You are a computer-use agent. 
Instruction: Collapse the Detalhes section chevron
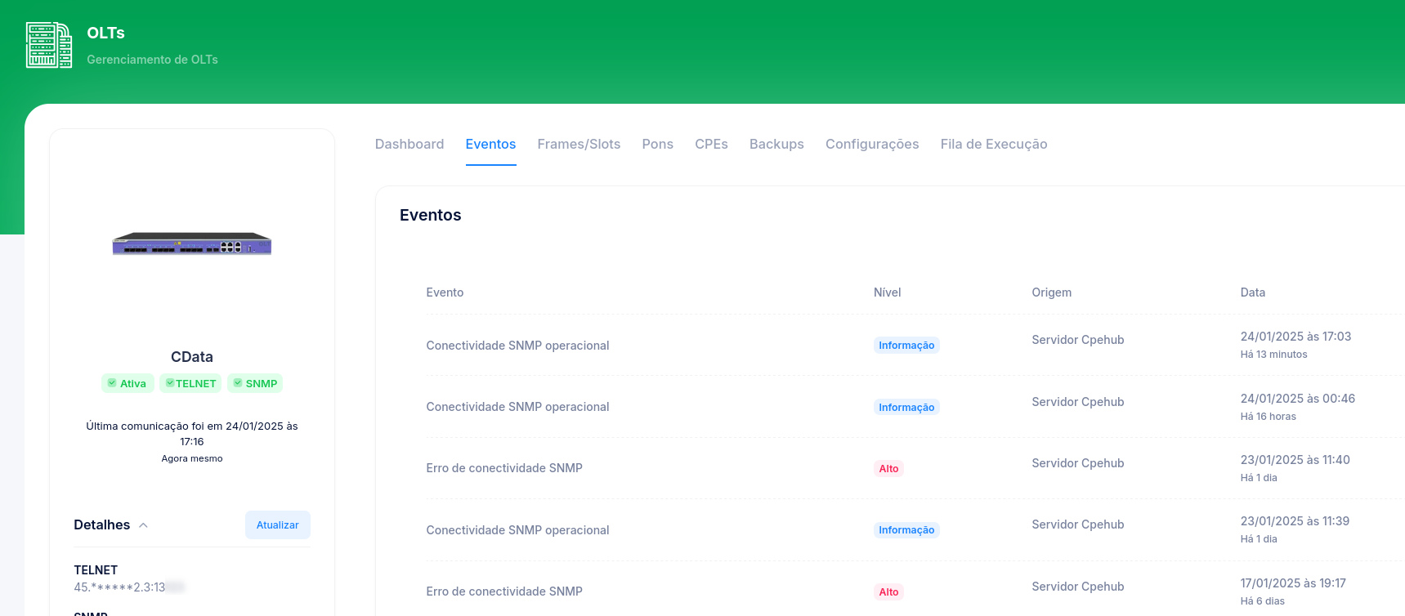[143, 525]
